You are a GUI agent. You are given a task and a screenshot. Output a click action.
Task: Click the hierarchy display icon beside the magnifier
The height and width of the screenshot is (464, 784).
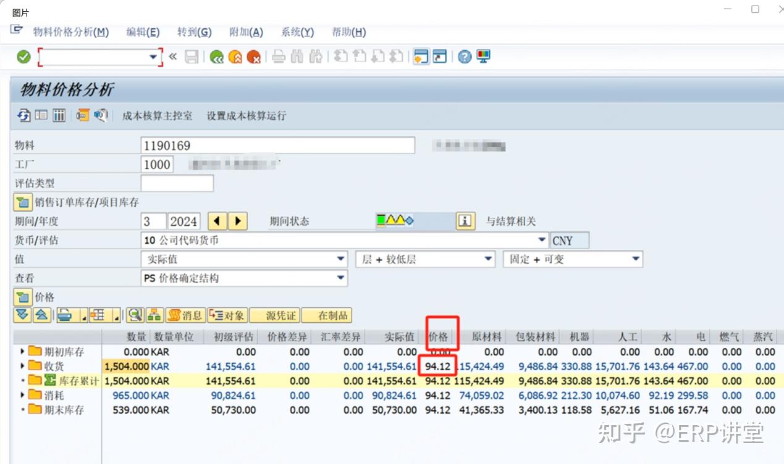154,315
